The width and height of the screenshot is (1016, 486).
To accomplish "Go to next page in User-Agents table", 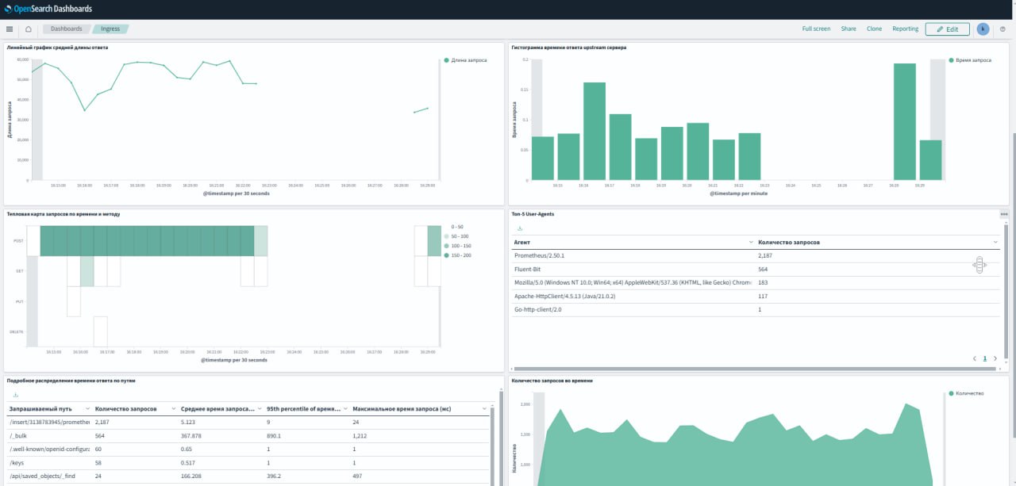I will [995, 358].
